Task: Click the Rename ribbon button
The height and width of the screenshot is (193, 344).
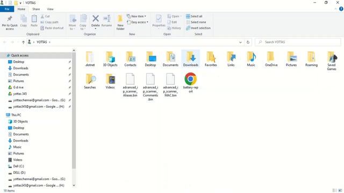Action: [x=106, y=21]
